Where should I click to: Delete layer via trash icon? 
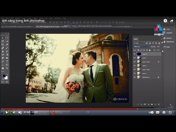click(159, 104)
